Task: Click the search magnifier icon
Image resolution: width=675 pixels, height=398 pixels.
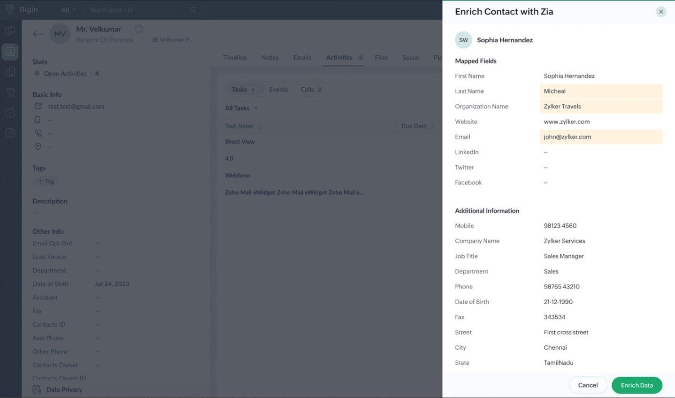Action: click(193, 9)
